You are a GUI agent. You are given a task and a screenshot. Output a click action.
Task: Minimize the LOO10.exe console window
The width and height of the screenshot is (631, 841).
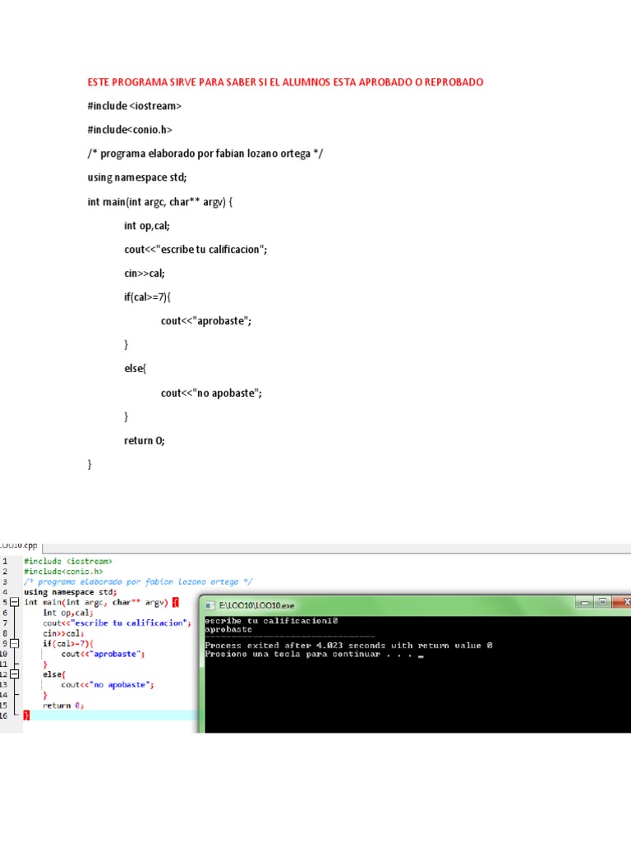point(585,602)
